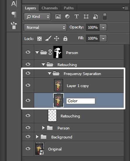Hide the top Person group
The image size is (130, 161).
(x=28, y=52)
